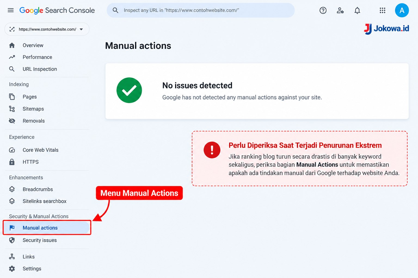The image size is (418, 278).
Task: Click the 'Manual actions' page title
Action: 138,46
